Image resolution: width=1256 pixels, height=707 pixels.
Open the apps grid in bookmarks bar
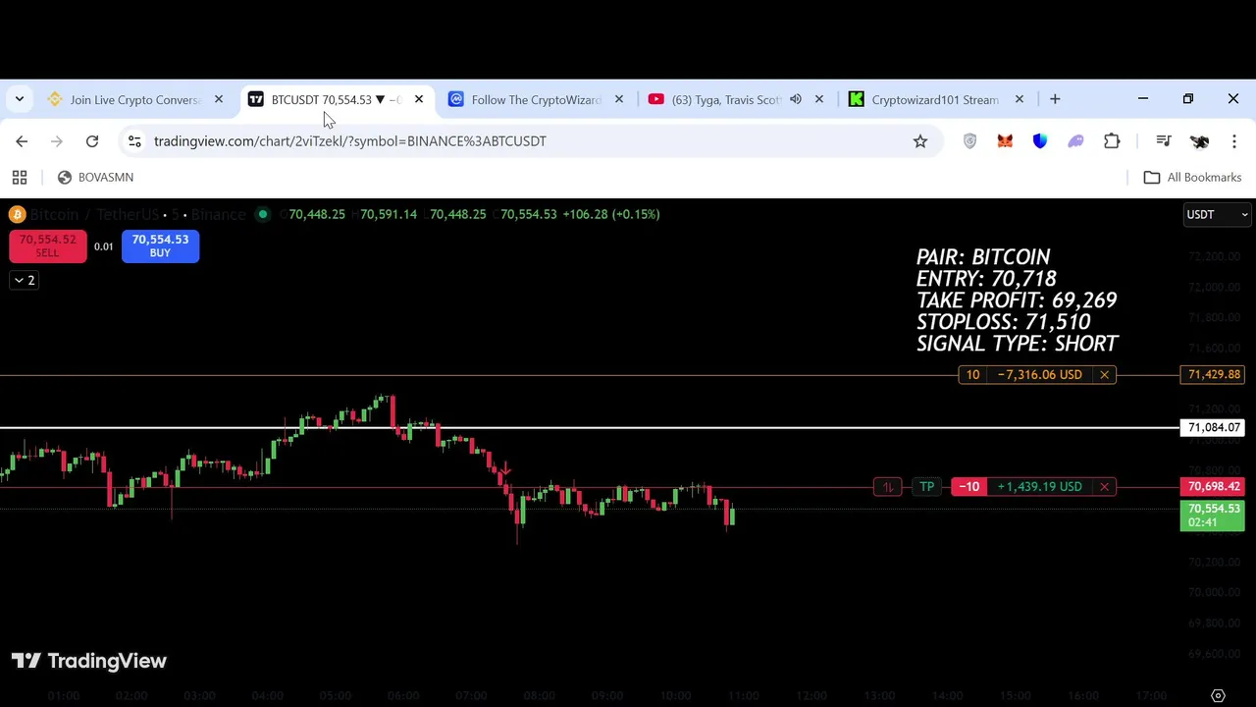click(20, 178)
